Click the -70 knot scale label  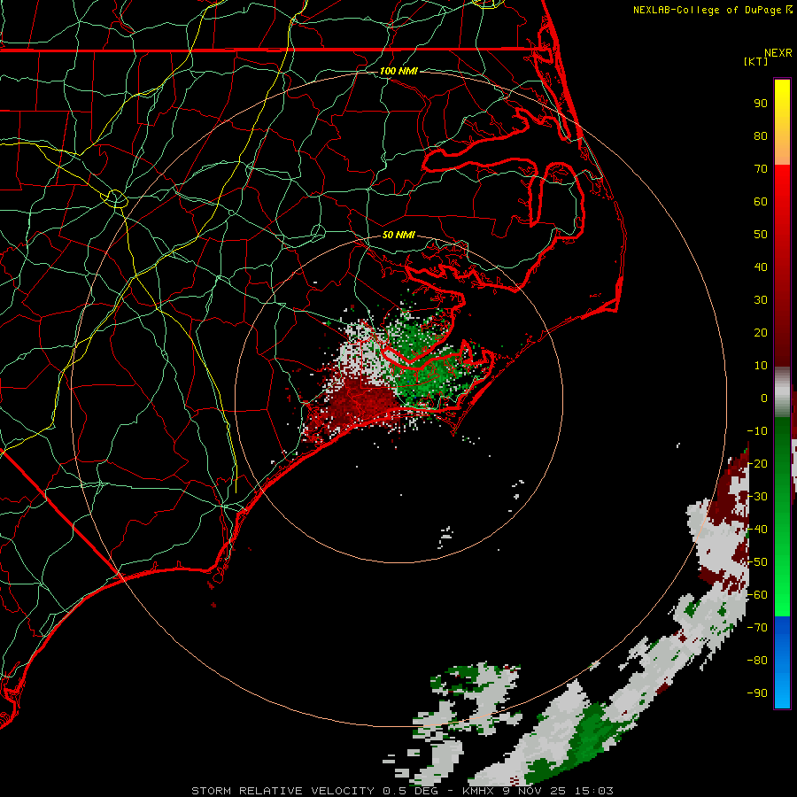(x=757, y=628)
